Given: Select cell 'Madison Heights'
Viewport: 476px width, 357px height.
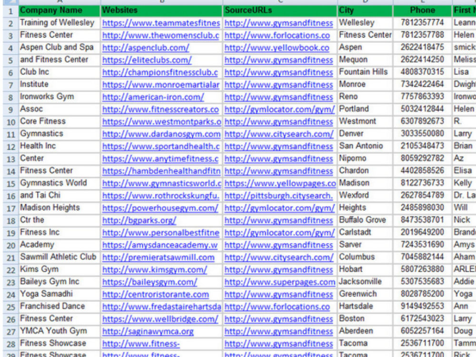Looking at the screenshot, I should pos(59,208).
